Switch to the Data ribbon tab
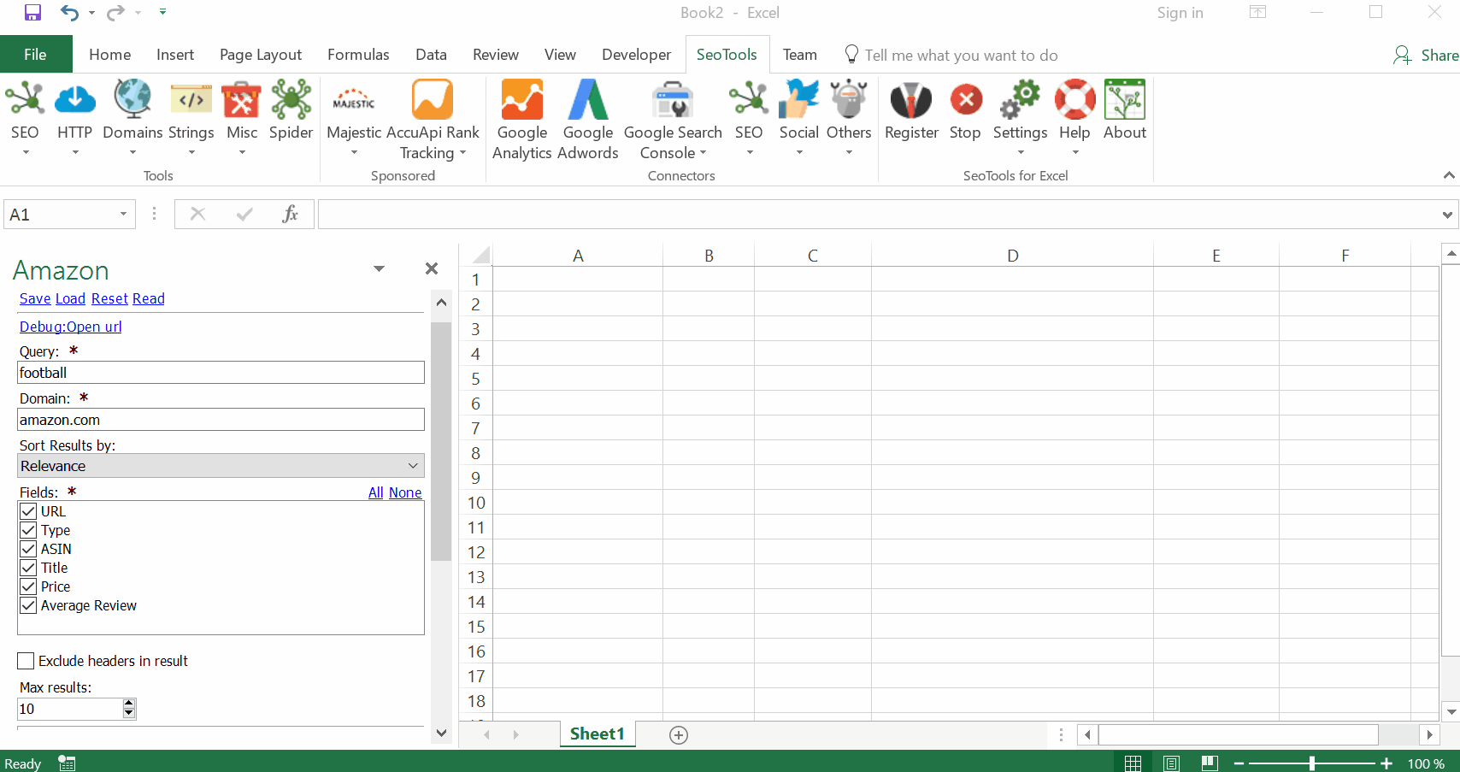This screenshot has width=1460, height=772. tap(432, 55)
